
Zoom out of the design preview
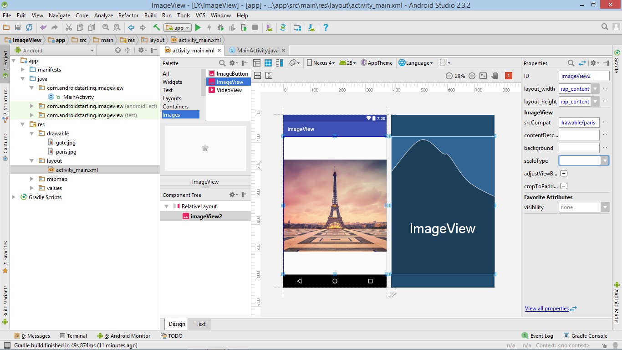click(449, 76)
